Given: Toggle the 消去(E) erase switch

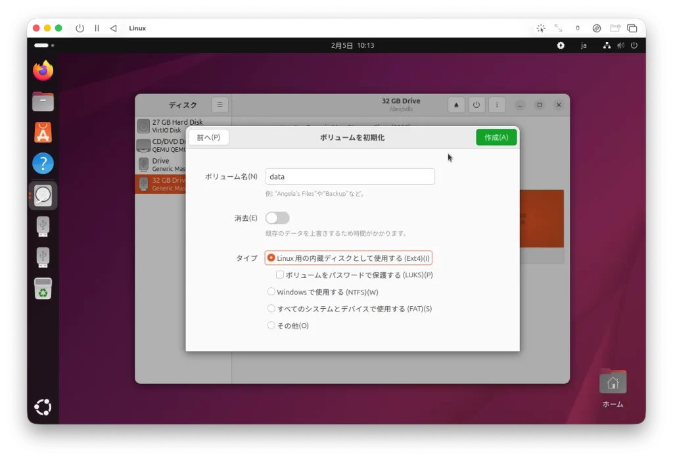Looking at the screenshot, I should click(x=277, y=218).
